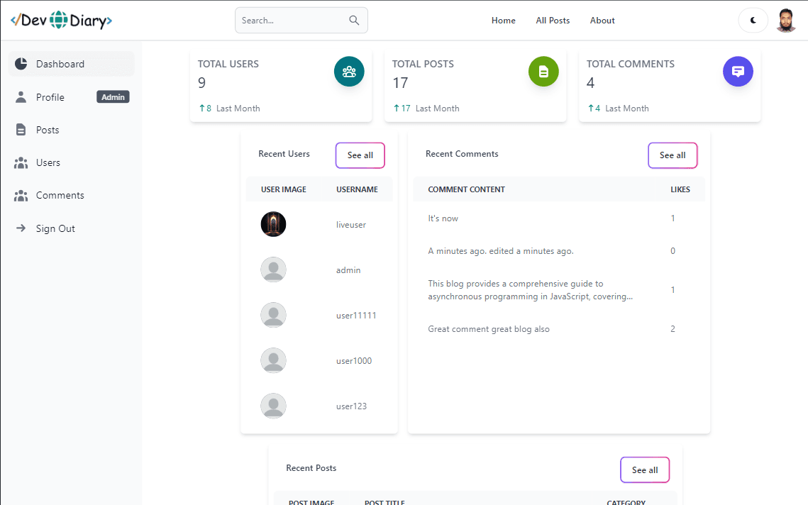Click the Dev Diary logo
The width and height of the screenshot is (808, 505).
(61, 21)
